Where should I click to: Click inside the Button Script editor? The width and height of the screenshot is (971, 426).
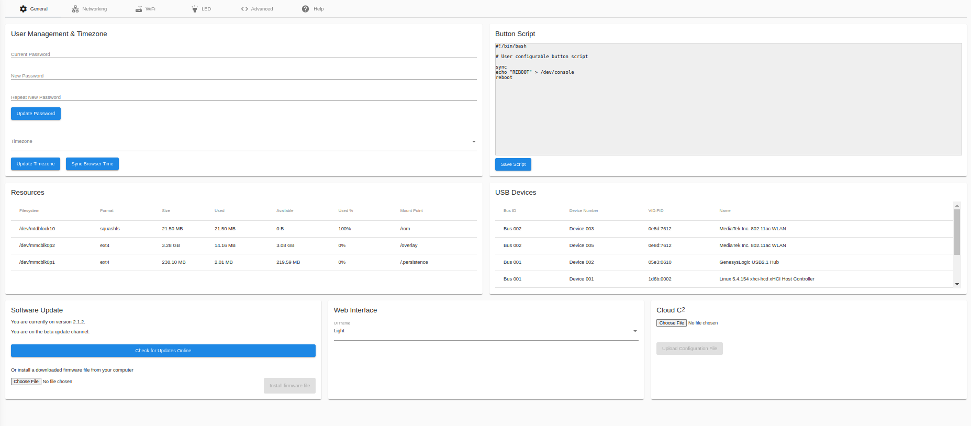tap(728, 99)
